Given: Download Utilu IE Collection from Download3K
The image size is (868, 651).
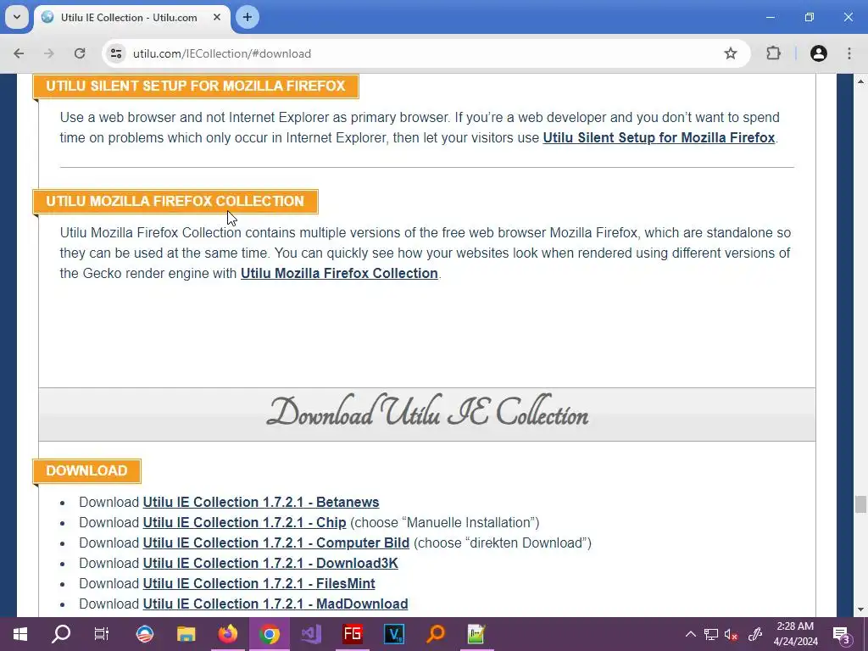Looking at the screenshot, I should pos(270,563).
